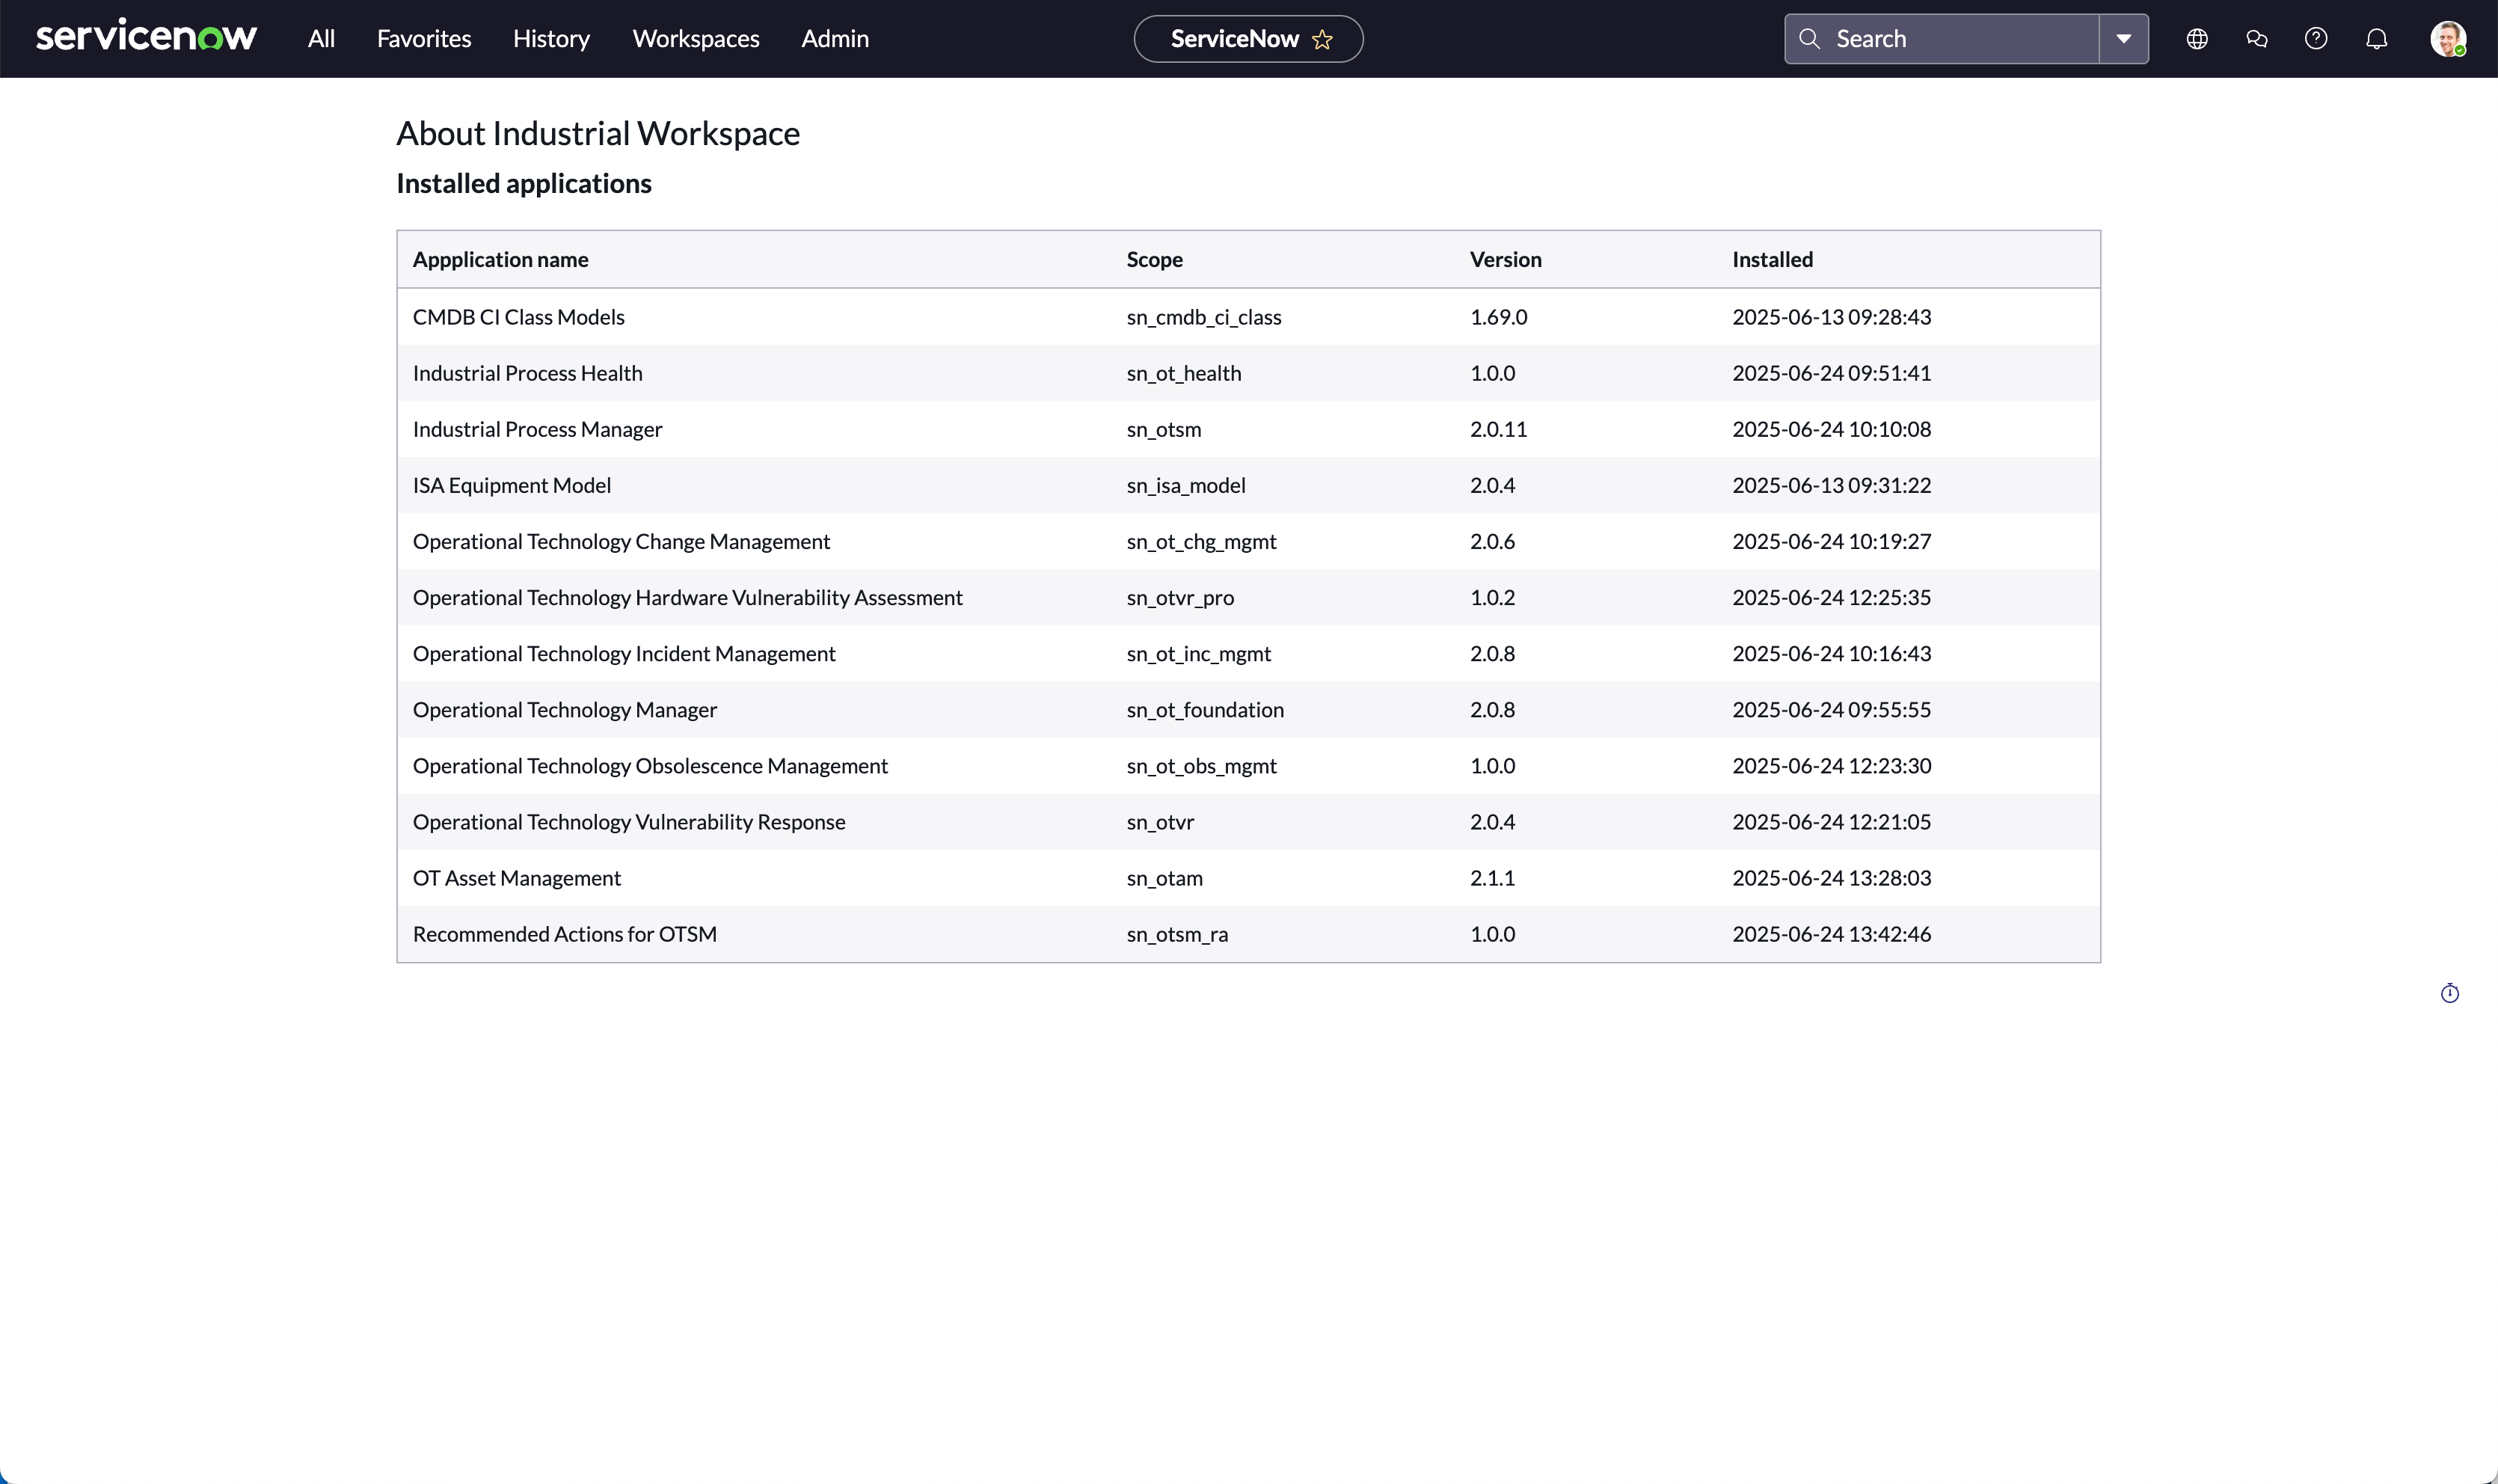This screenshot has height=1484, width=2498.
Task: Open the Favorites menu
Action: 424,39
